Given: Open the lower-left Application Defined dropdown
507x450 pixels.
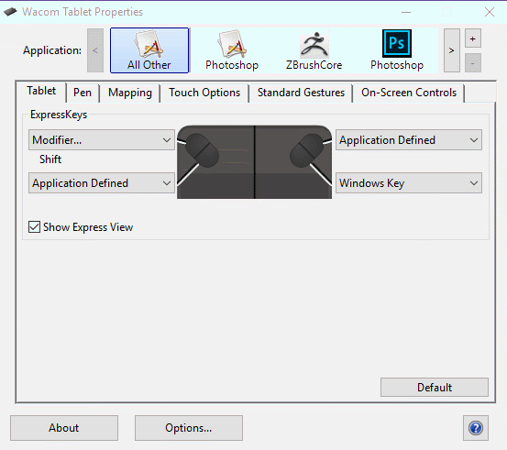Looking at the screenshot, I should click(x=102, y=183).
